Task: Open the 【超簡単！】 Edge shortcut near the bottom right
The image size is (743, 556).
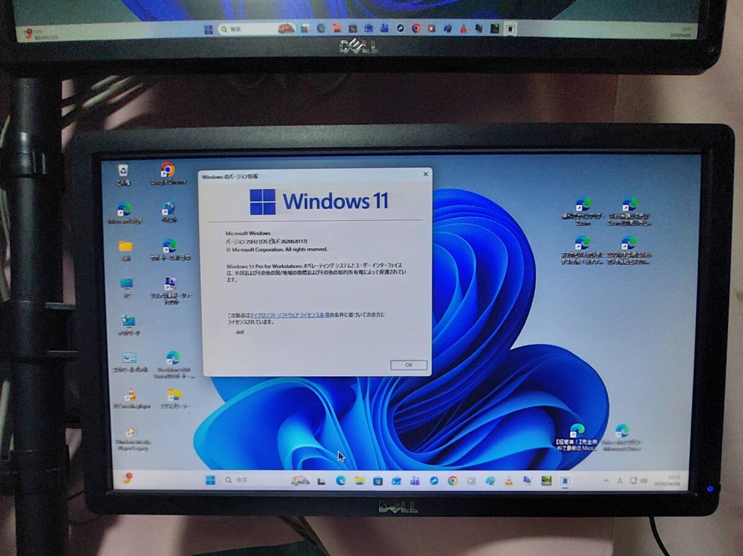Action: click(576, 436)
